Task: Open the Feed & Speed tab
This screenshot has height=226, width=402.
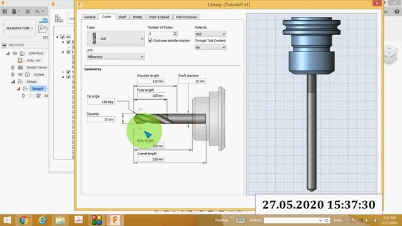Action: tap(159, 17)
